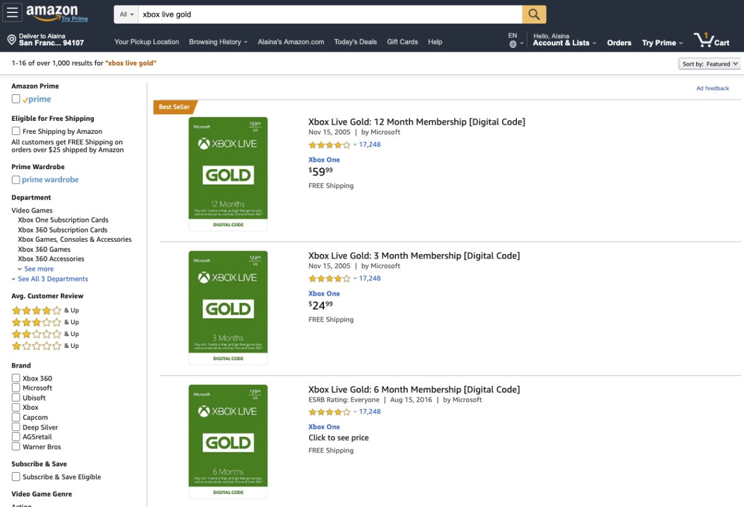Screen dimensions: 744x507
Task: Click Xbox One link under 12 Month Membership
Action: [x=324, y=160]
